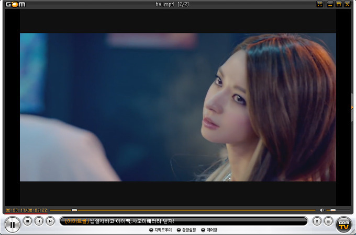Toggle fullscreen mode icon

(x=319, y=4)
